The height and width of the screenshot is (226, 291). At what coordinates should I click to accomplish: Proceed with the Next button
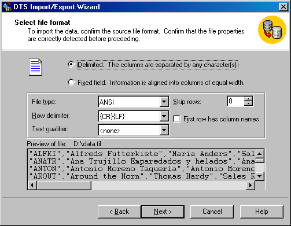[163, 212]
